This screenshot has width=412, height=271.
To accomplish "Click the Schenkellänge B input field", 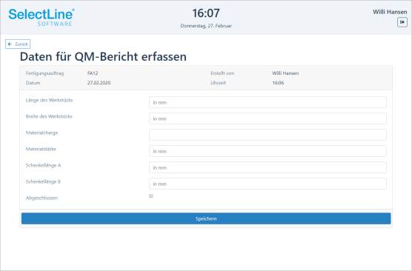I will (268, 184).
